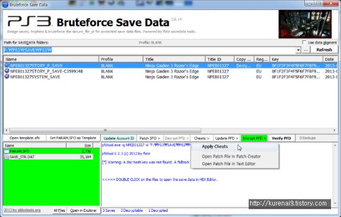Click the PARAM.SFO file icon
The height and width of the screenshot is (217, 341).
[7, 151]
